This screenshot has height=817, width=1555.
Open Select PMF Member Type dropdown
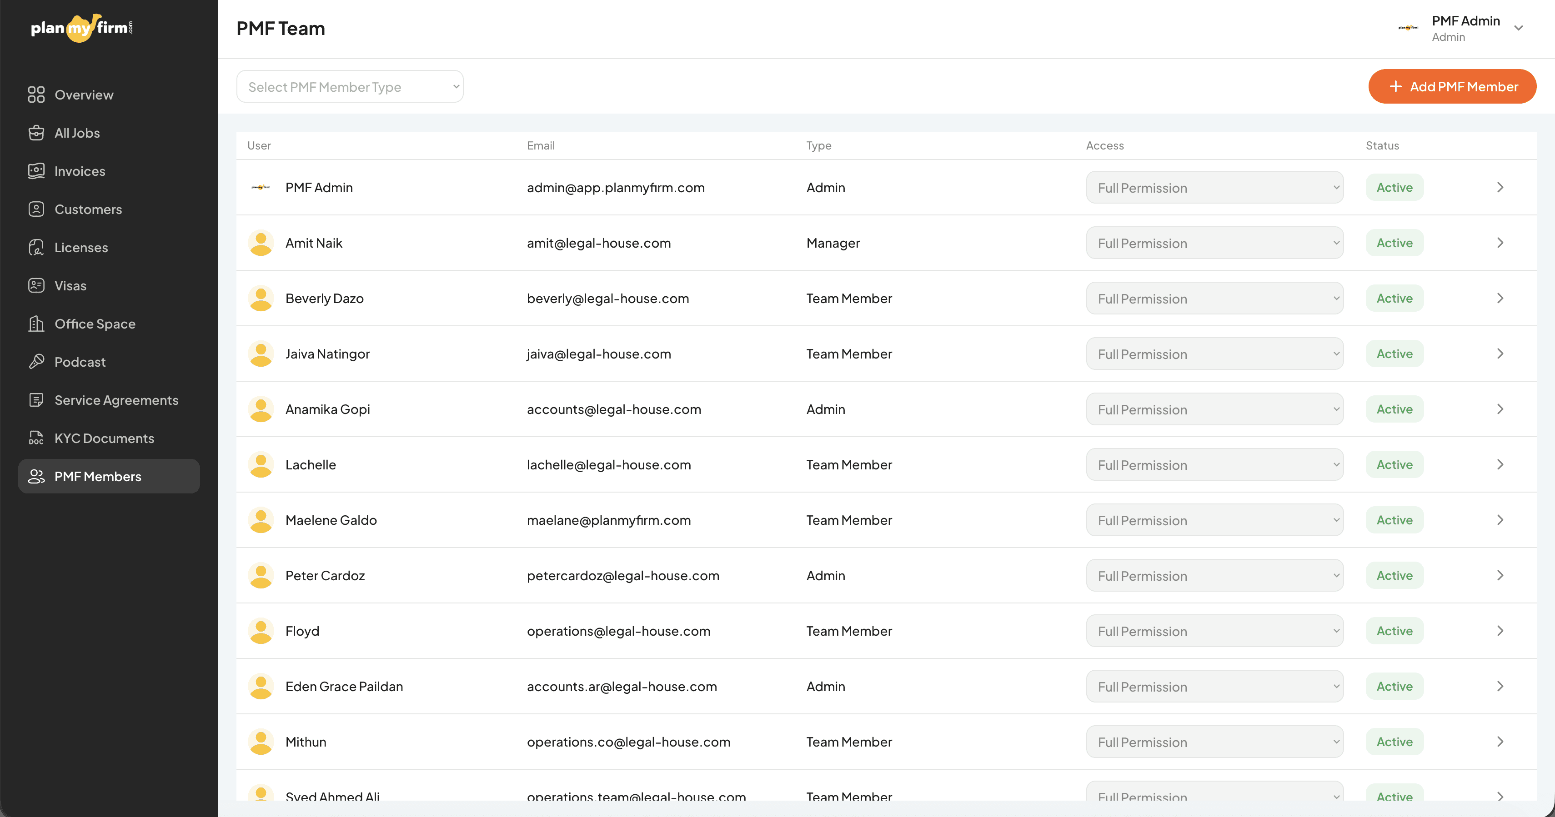[350, 87]
